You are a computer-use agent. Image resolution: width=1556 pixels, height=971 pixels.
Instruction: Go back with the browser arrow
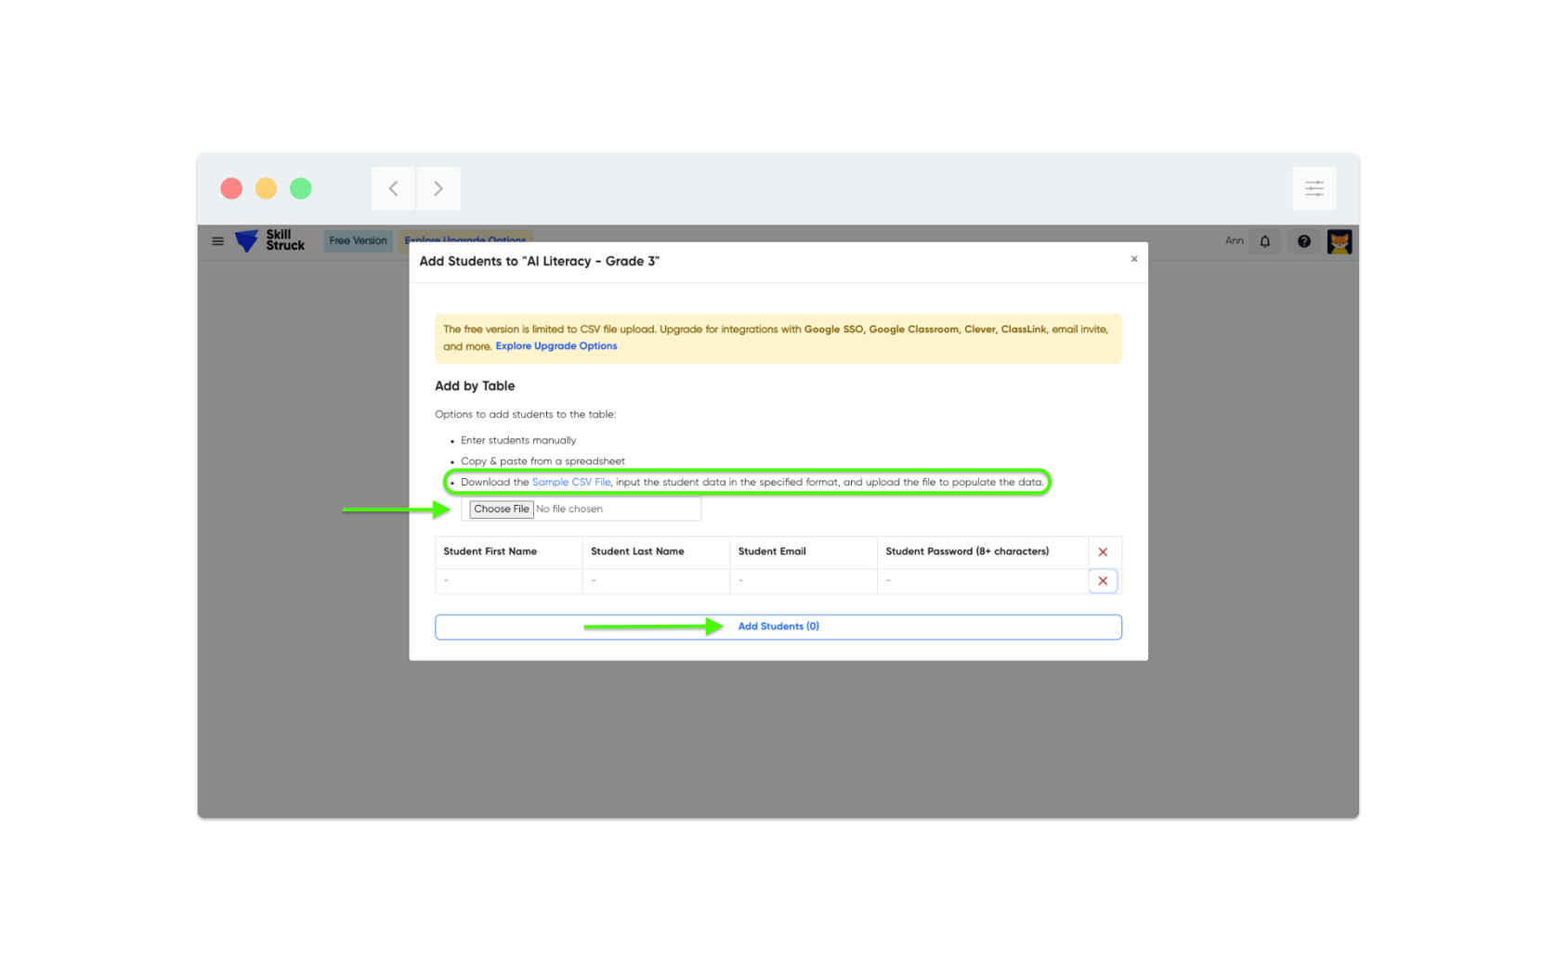point(393,188)
